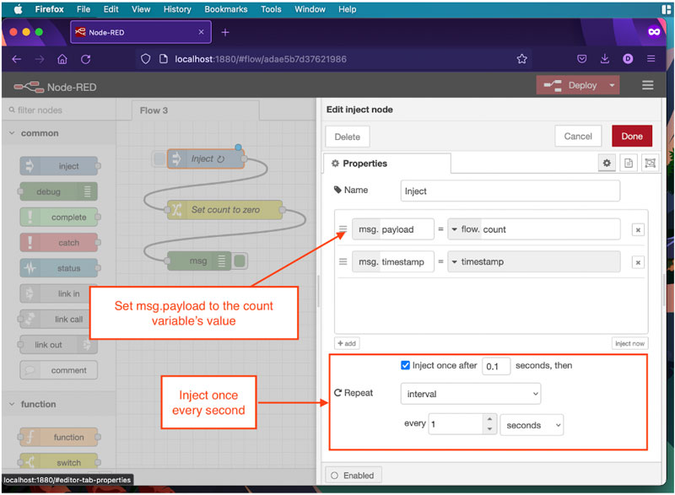The height and width of the screenshot is (495, 675).
Task: Switch to the Flow 3 tab
Action: 154,110
